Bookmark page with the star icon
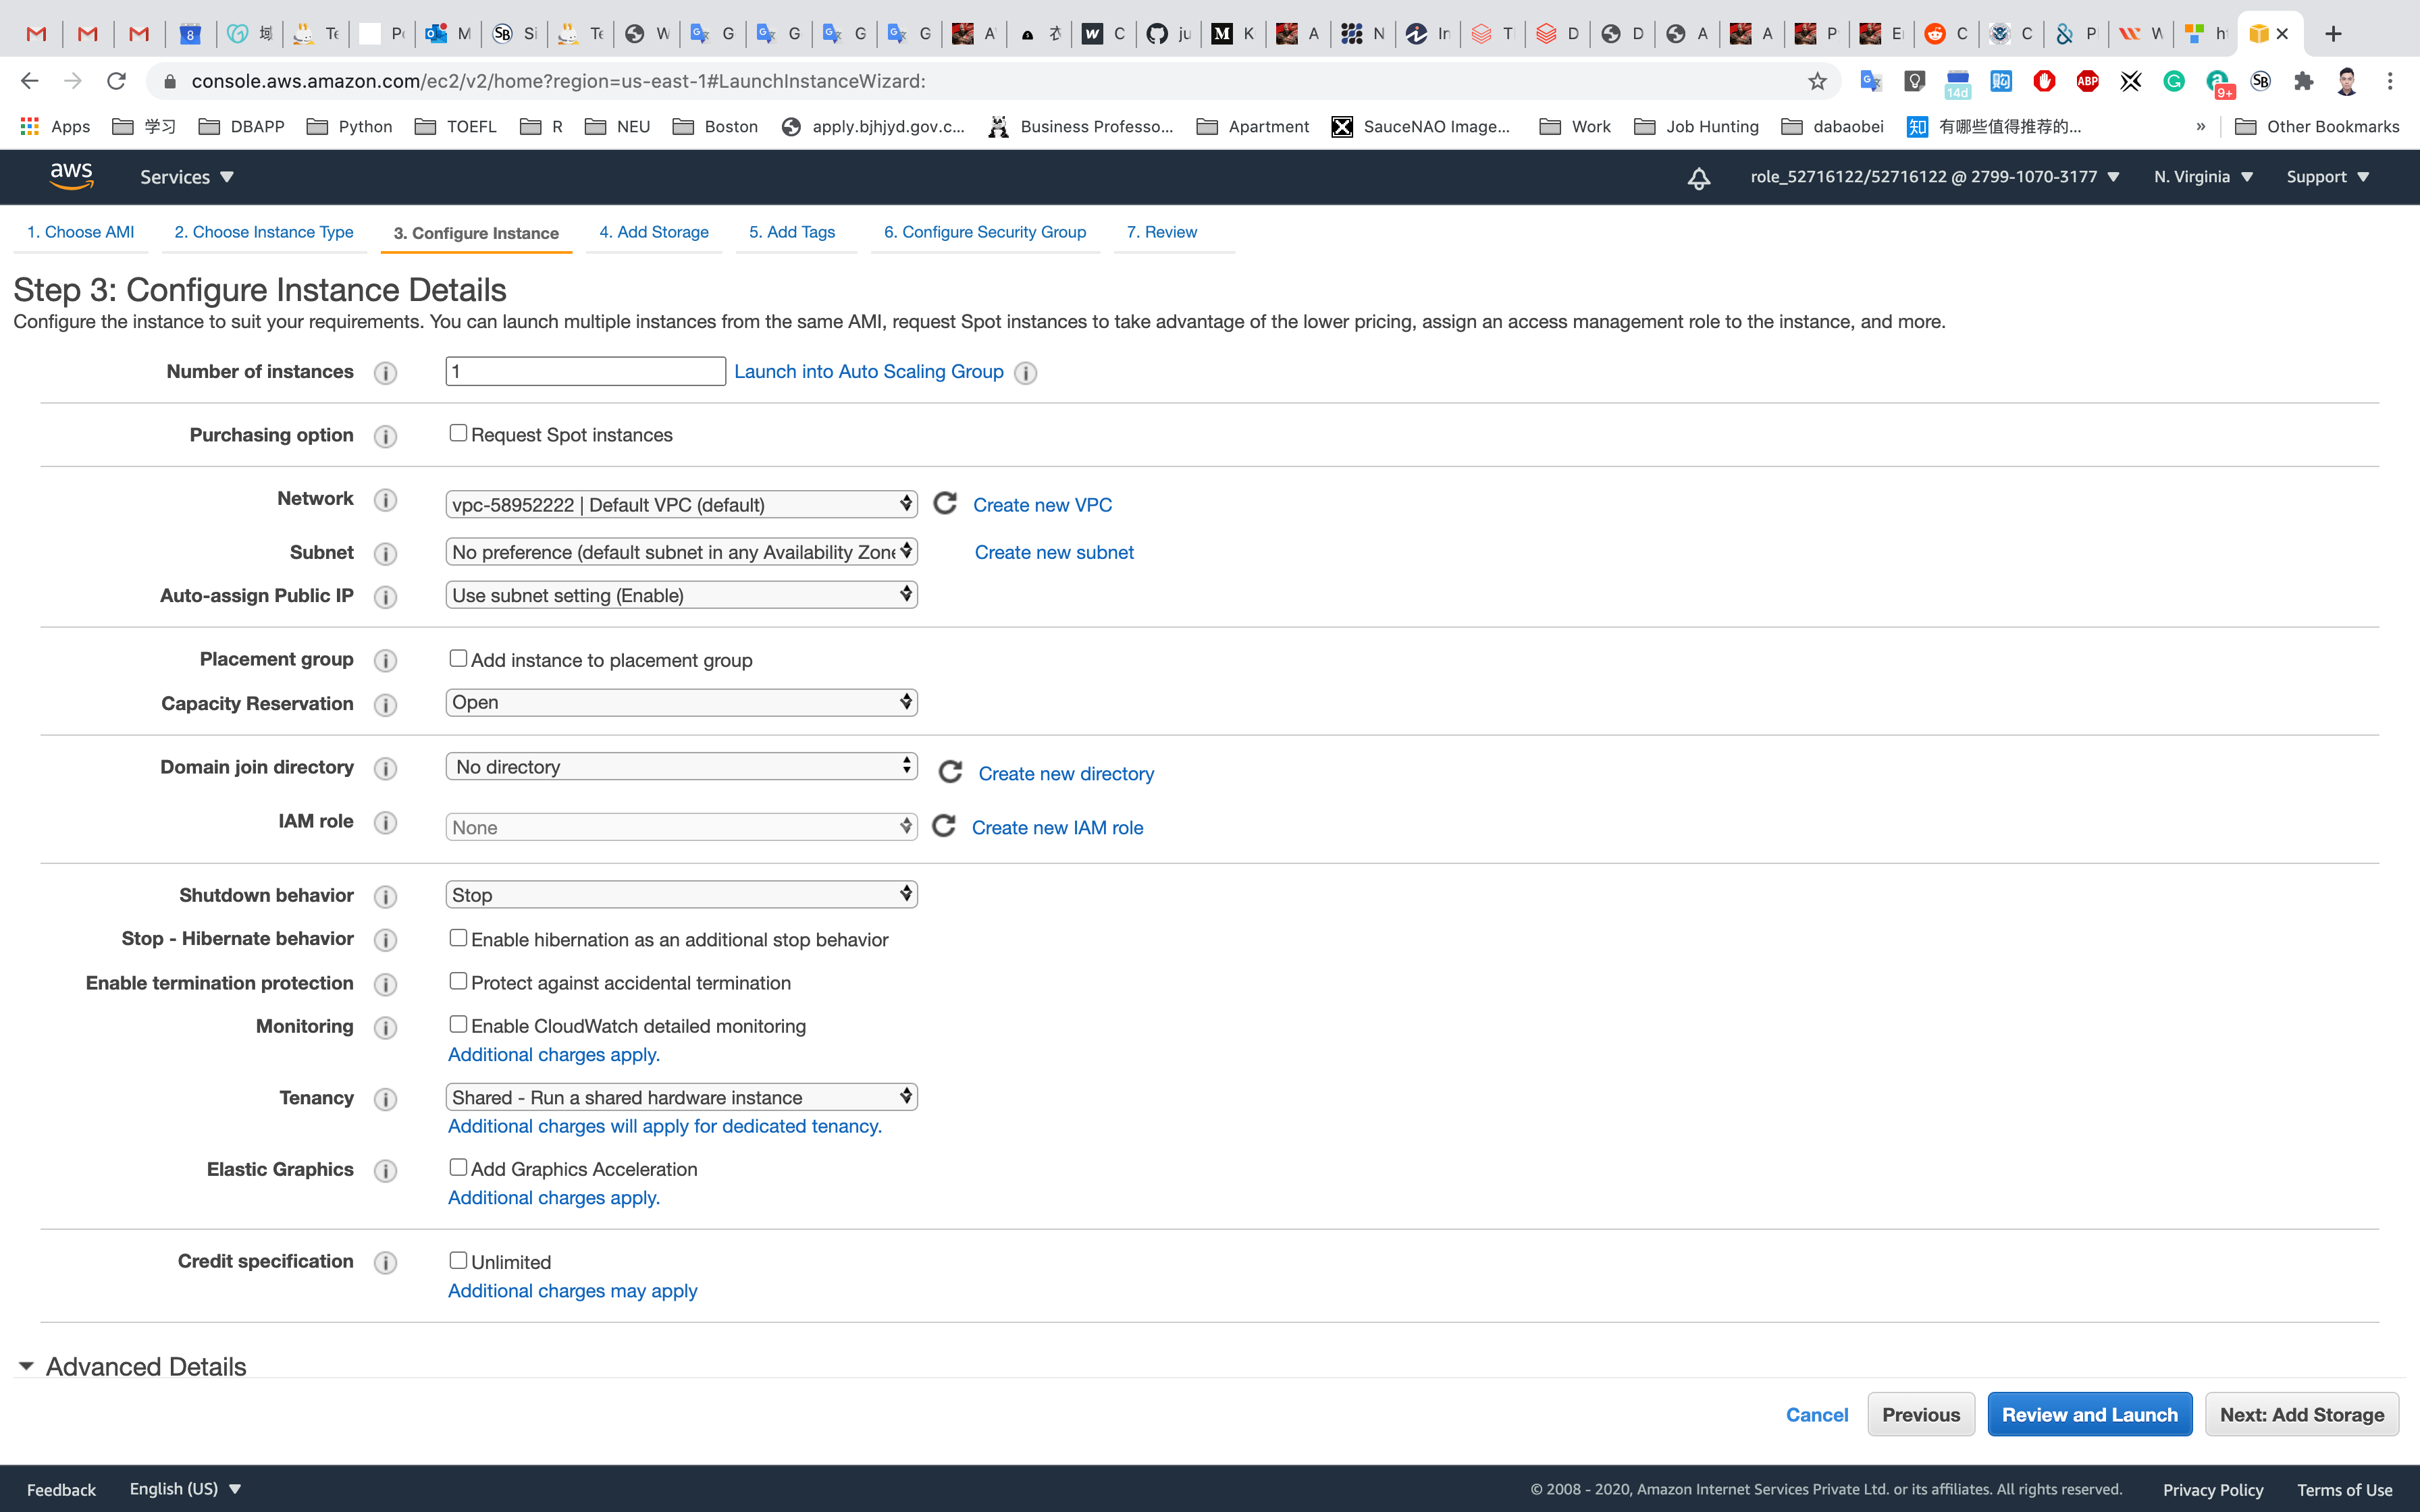Image resolution: width=2420 pixels, height=1512 pixels. pos(1817,81)
